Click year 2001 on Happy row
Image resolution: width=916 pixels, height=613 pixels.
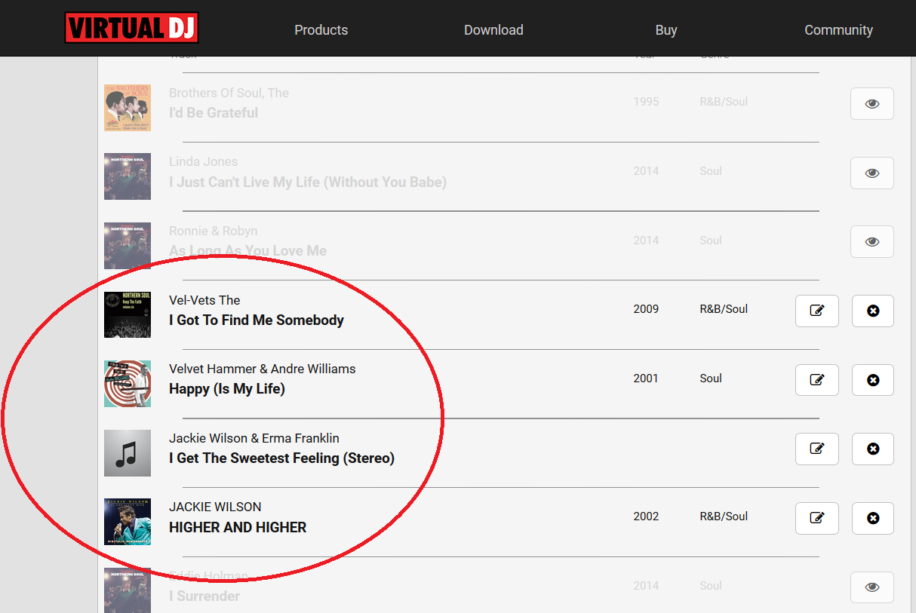point(646,379)
